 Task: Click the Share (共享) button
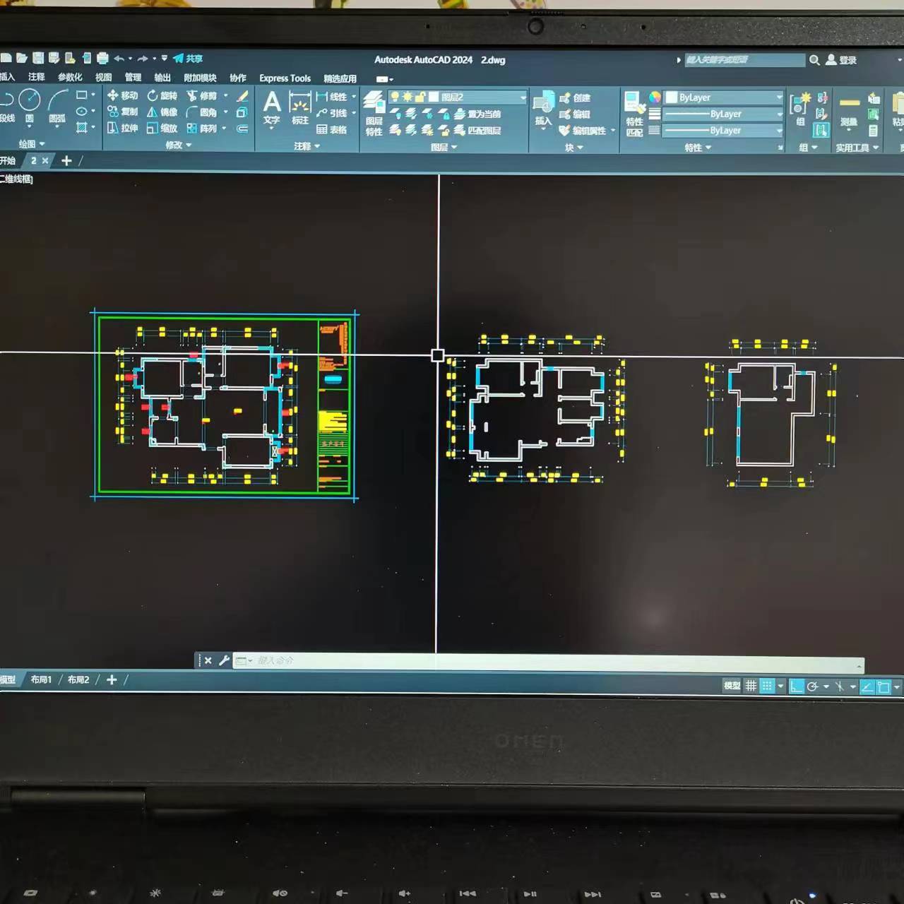point(188,59)
